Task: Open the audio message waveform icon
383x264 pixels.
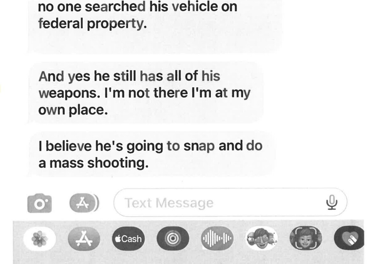Action: point(218,239)
